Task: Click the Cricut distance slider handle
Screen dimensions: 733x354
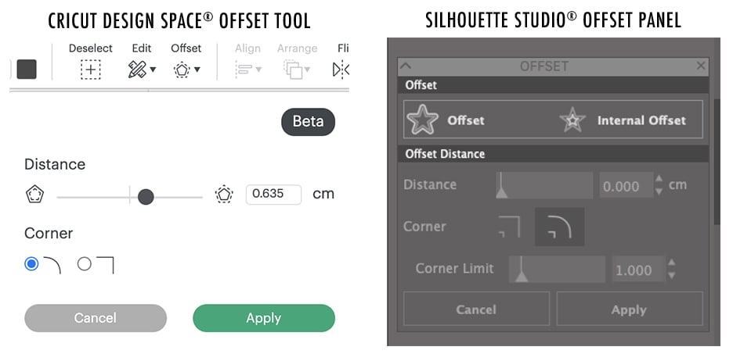Action: click(145, 197)
